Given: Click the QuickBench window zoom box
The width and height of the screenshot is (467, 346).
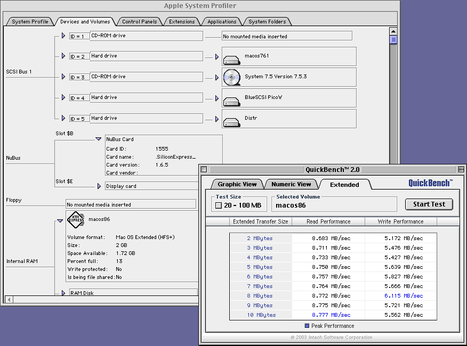Looking at the screenshot, I should pyautogui.click(x=452, y=169).
